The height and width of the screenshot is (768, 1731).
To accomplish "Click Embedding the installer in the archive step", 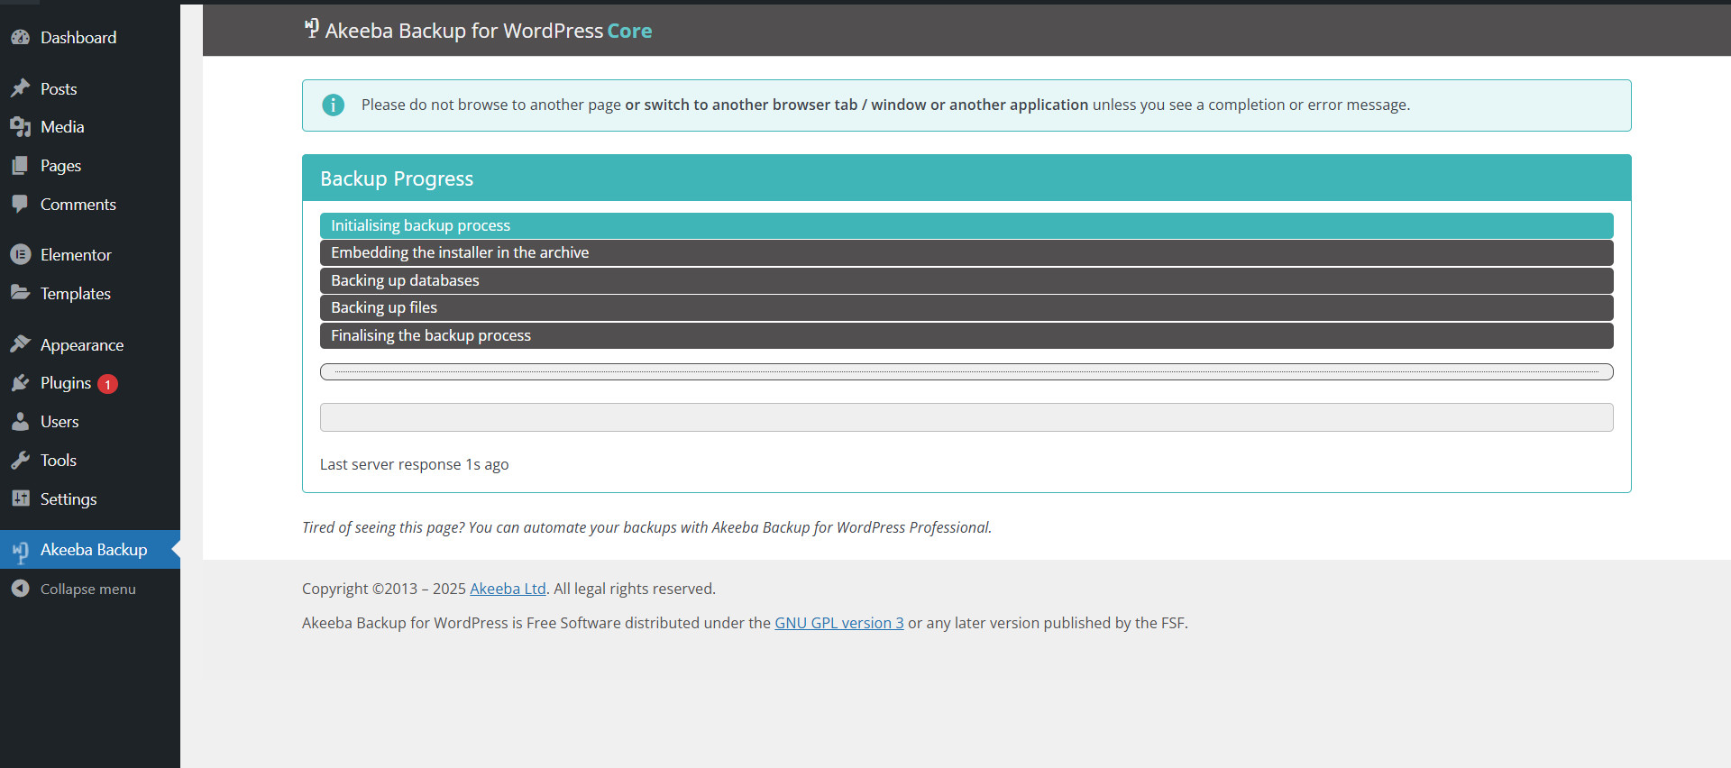I will pyautogui.click(x=966, y=252).
